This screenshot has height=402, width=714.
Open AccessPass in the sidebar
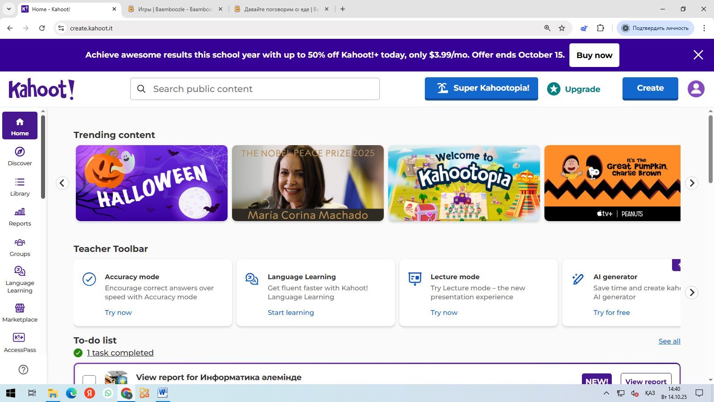pos(20,343)
